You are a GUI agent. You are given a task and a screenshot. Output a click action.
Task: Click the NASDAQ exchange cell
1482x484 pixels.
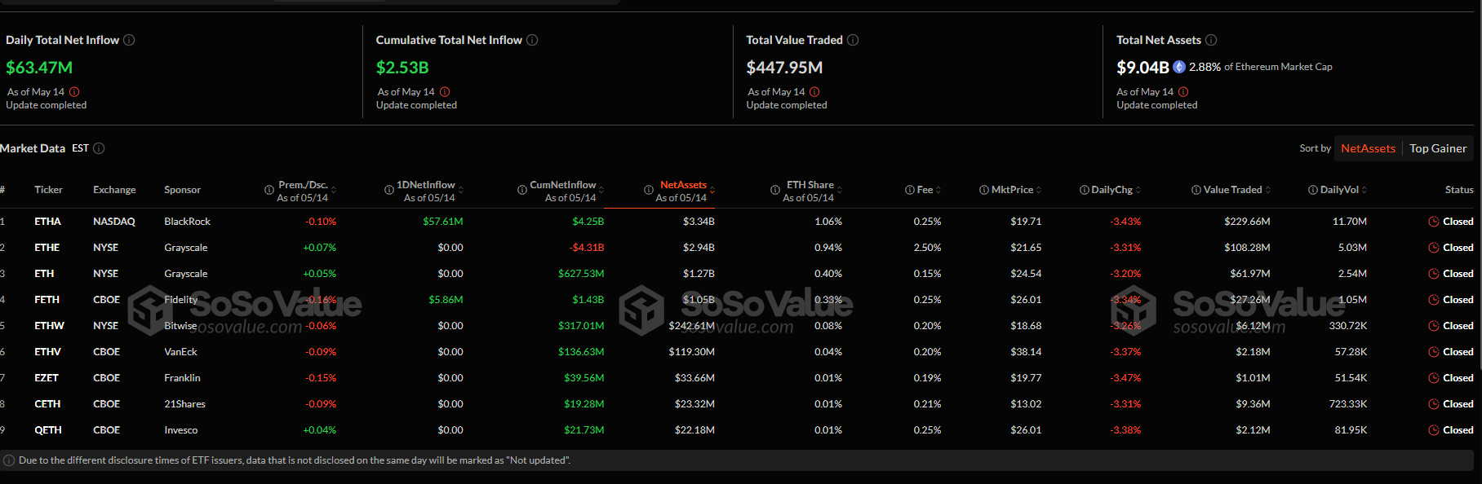click(114, 222)
